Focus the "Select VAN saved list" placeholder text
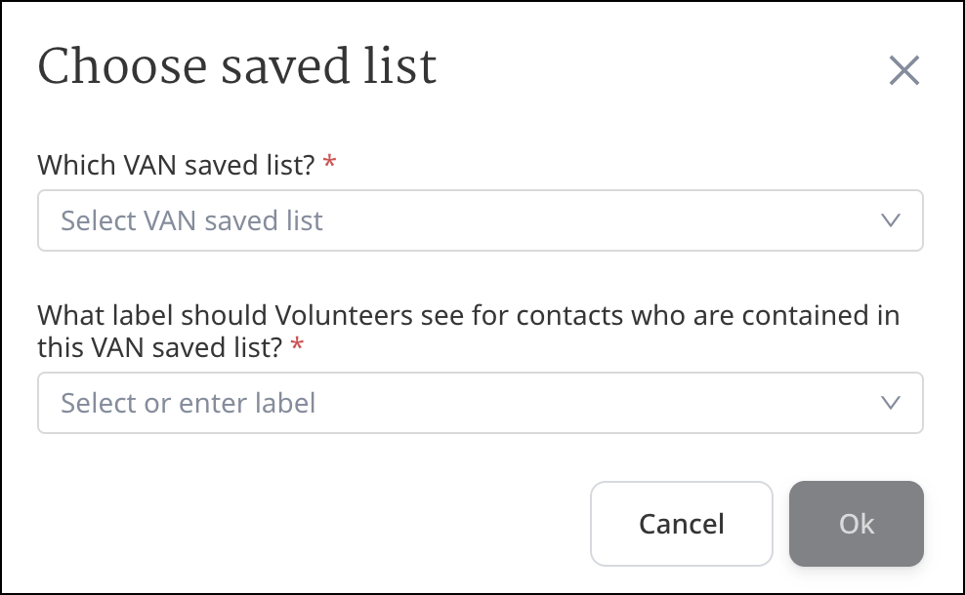 (x=191, y=221)
